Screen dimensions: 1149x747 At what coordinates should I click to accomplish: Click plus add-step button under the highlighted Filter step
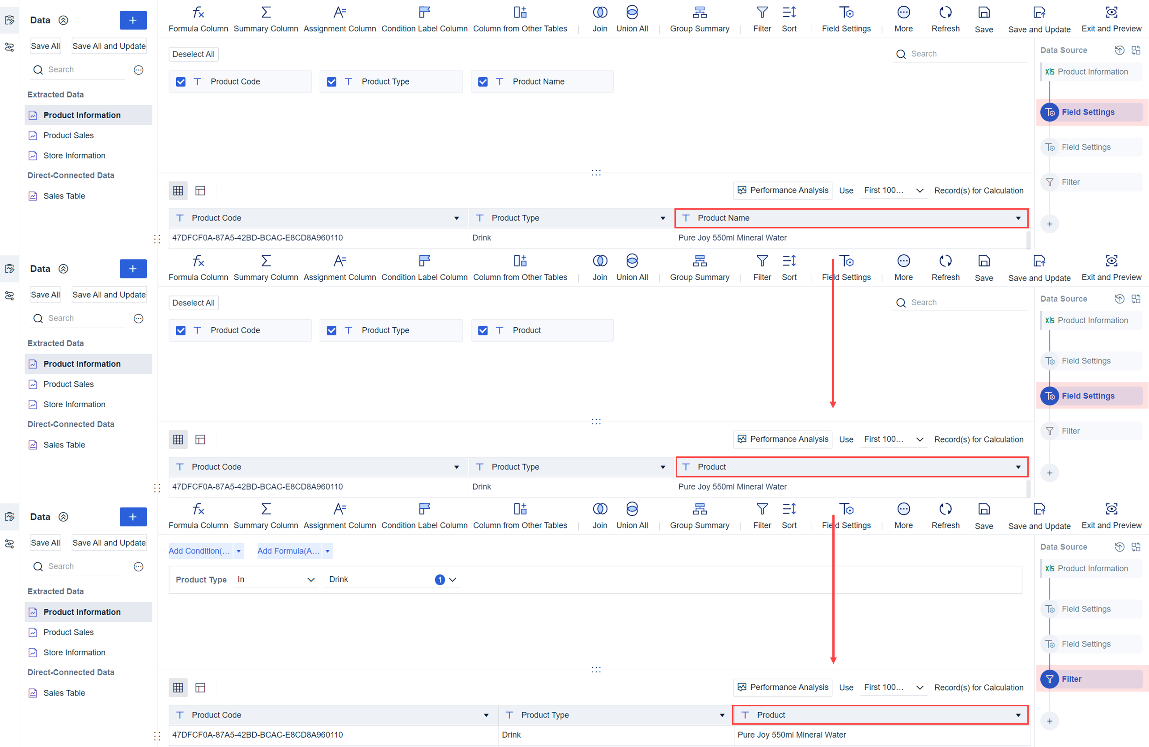click(1049, 721)
